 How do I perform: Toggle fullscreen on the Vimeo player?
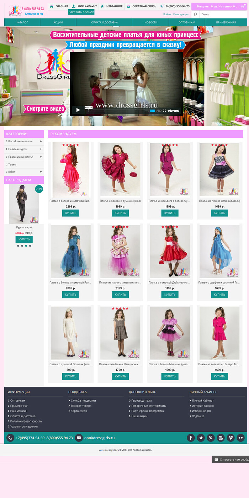(x=164, y=111)
